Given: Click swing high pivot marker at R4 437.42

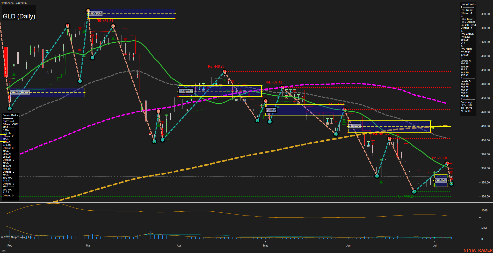Looking at the screenshot, I should coord(282,87).
